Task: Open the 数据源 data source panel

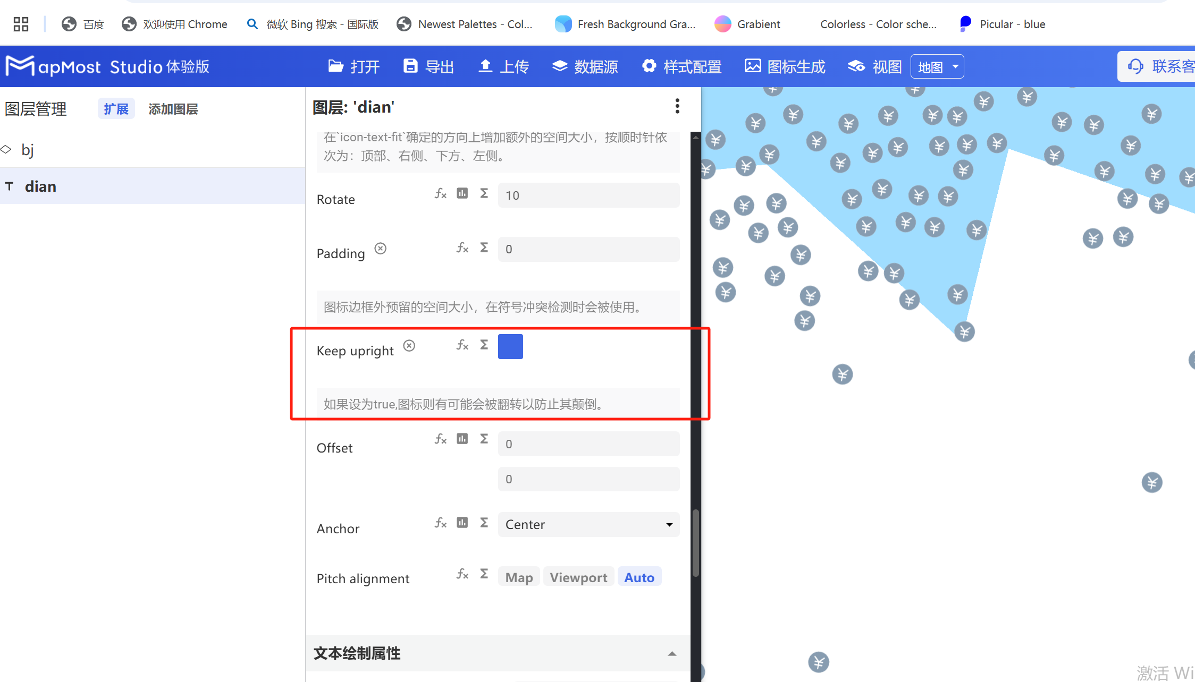Action: (585, 66)
